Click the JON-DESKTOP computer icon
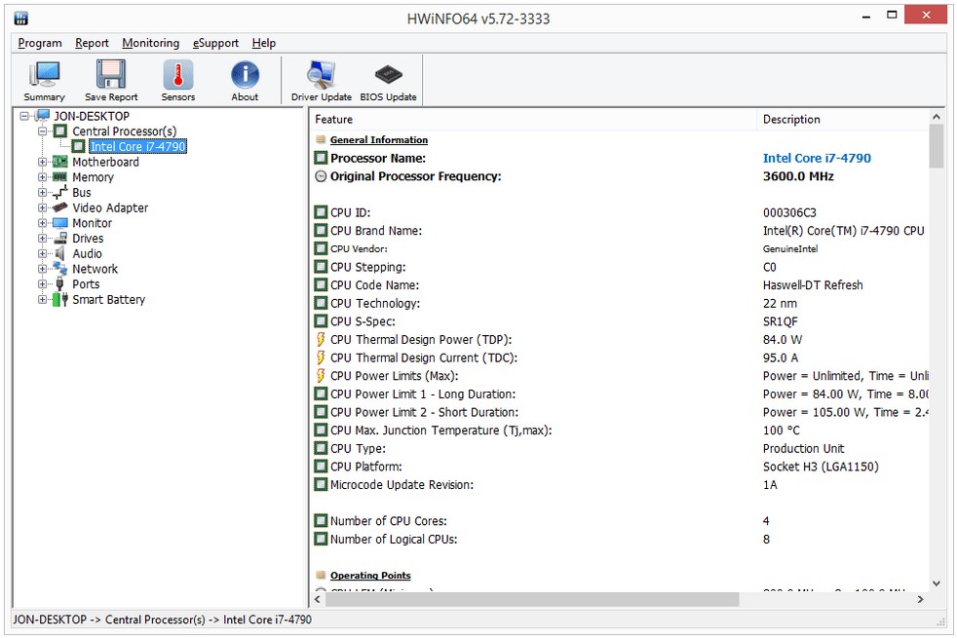957x638 pixels. [x=43, y=115]
